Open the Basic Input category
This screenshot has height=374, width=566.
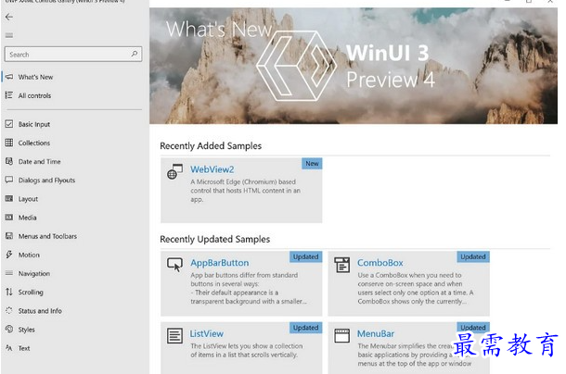point(34,124)
